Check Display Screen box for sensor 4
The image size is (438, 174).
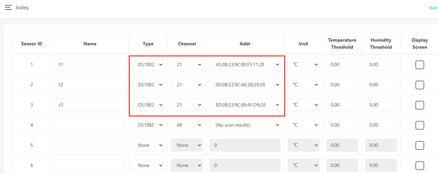pos(419,125)
